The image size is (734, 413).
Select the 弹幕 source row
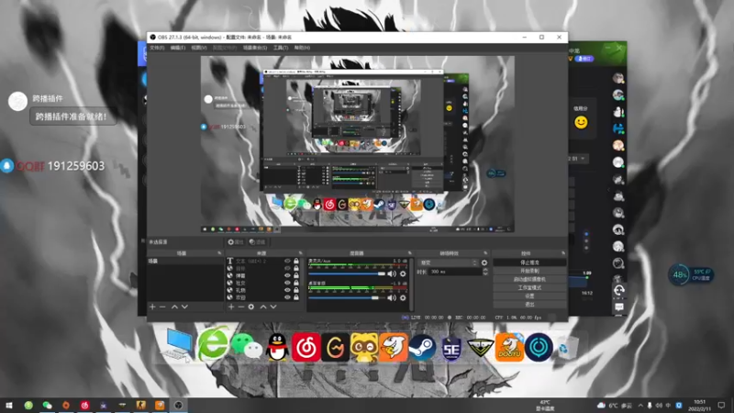tap(263, 276)
